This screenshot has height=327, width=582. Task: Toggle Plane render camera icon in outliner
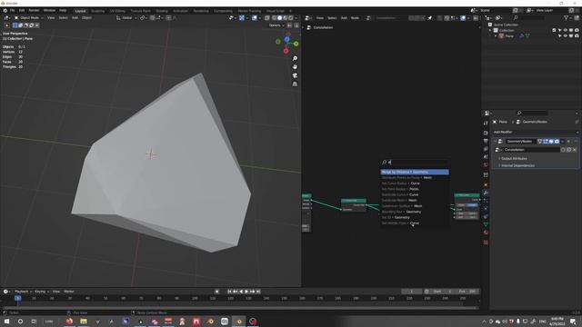[577, 36]
